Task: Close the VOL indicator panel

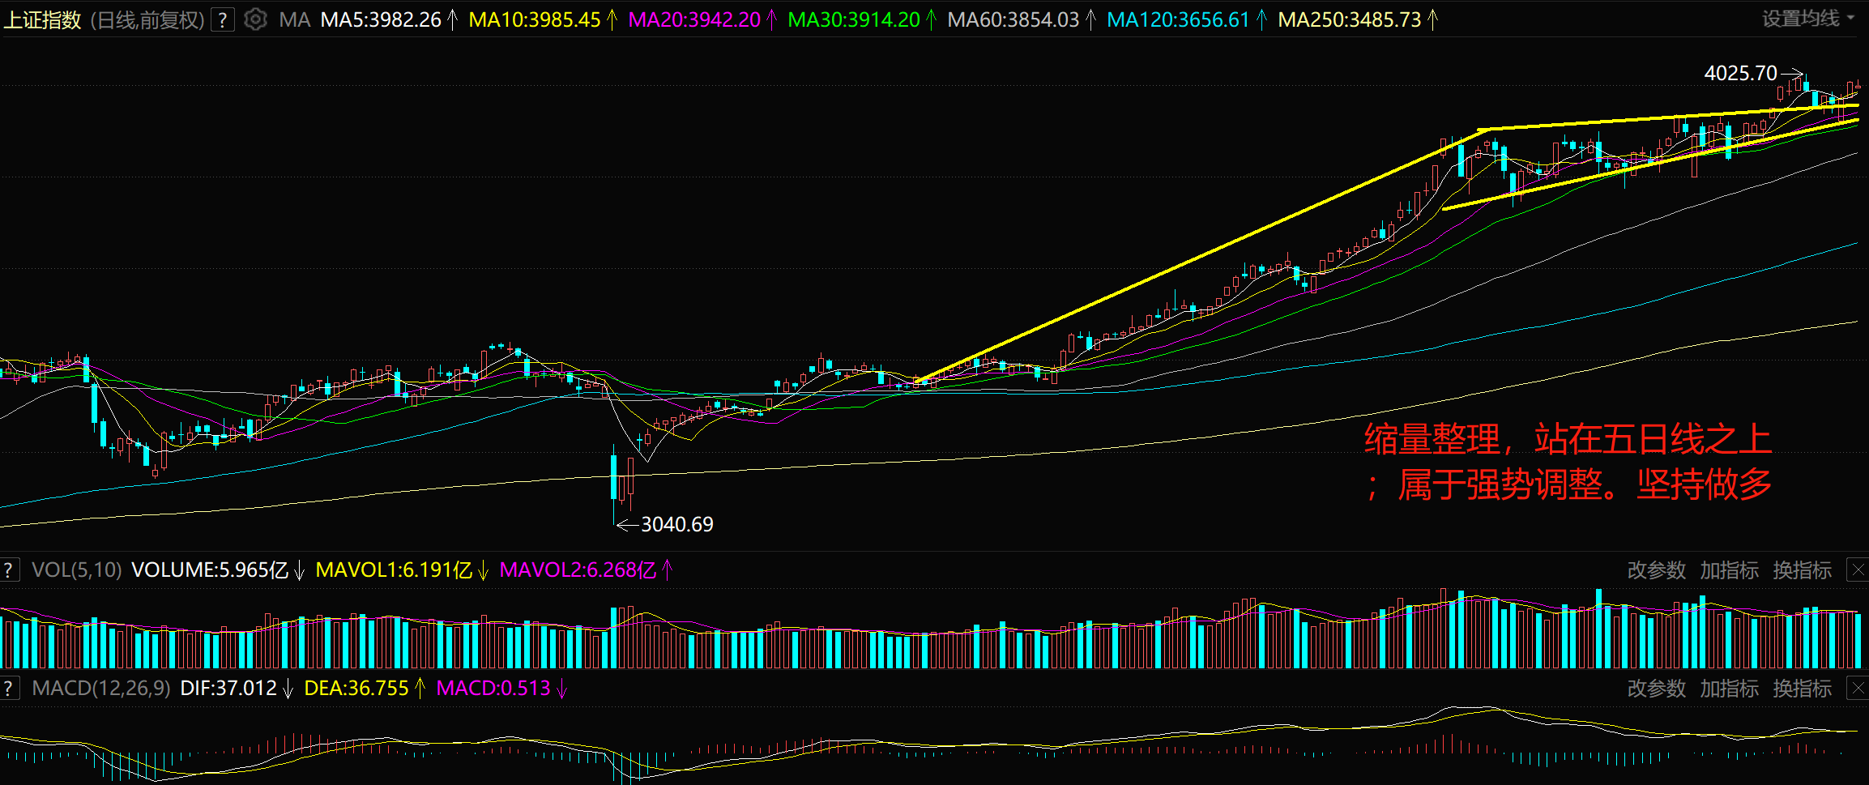Action: 1858,570
